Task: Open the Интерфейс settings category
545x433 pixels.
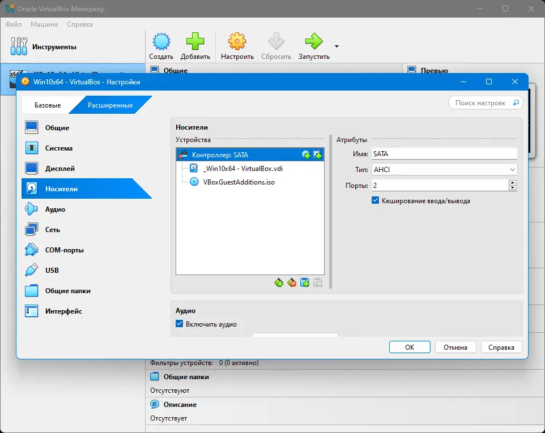Action: coord(87,311)
